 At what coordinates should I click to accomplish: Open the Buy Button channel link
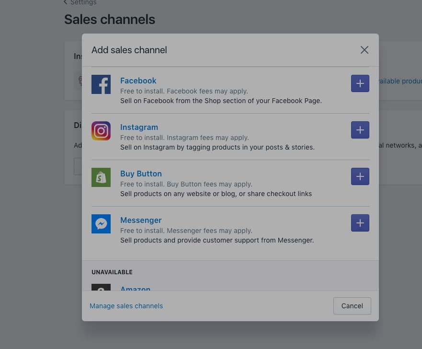141,174
